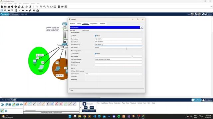The width and height of the screenshot is (213, 119).
Task: Click the Link Local Address field
Action: point(118,59)
